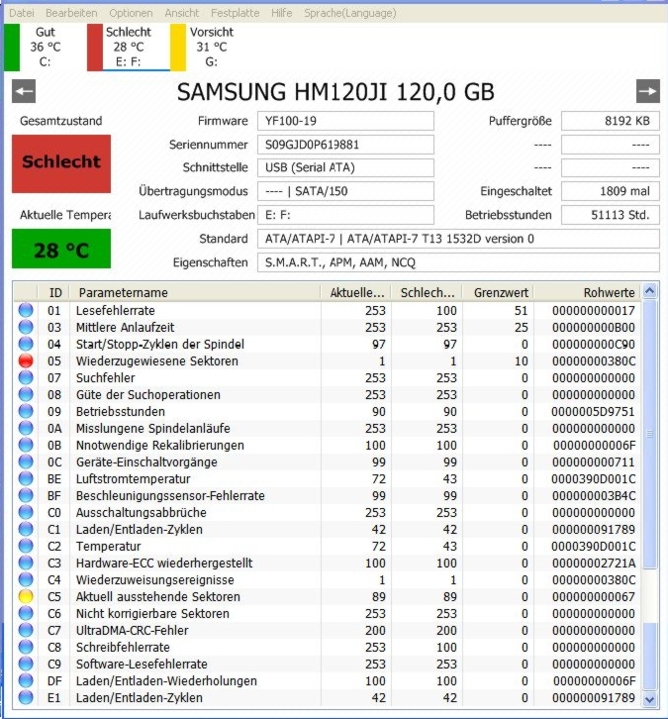Click blue status icon for row C1 Laden/Entladen-Zyklen

26,529
